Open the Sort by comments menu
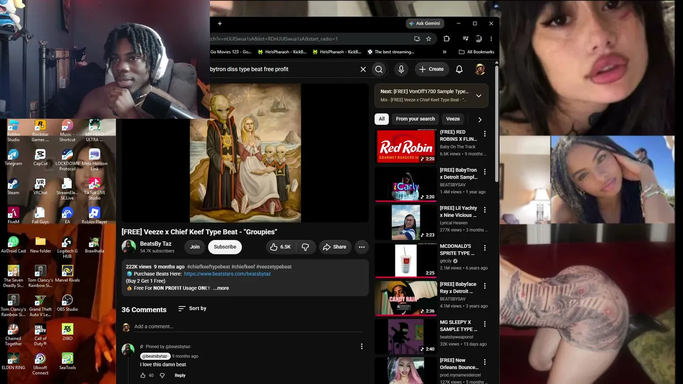This screenshot has width=683, height=384. pos(192,308)
